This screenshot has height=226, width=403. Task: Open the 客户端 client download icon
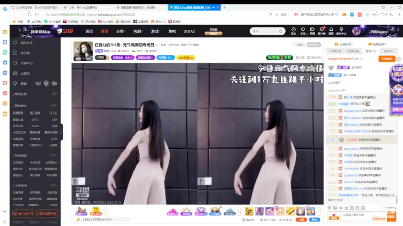[322, 31]
